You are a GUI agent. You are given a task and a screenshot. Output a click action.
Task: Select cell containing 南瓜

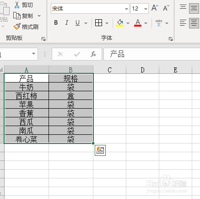[27, 130]
